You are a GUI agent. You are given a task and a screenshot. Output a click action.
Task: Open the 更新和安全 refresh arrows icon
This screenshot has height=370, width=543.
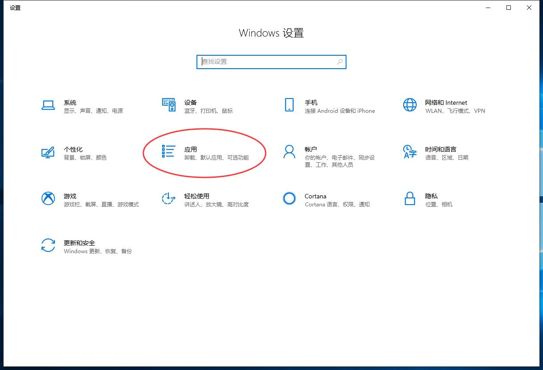point(48,245)
